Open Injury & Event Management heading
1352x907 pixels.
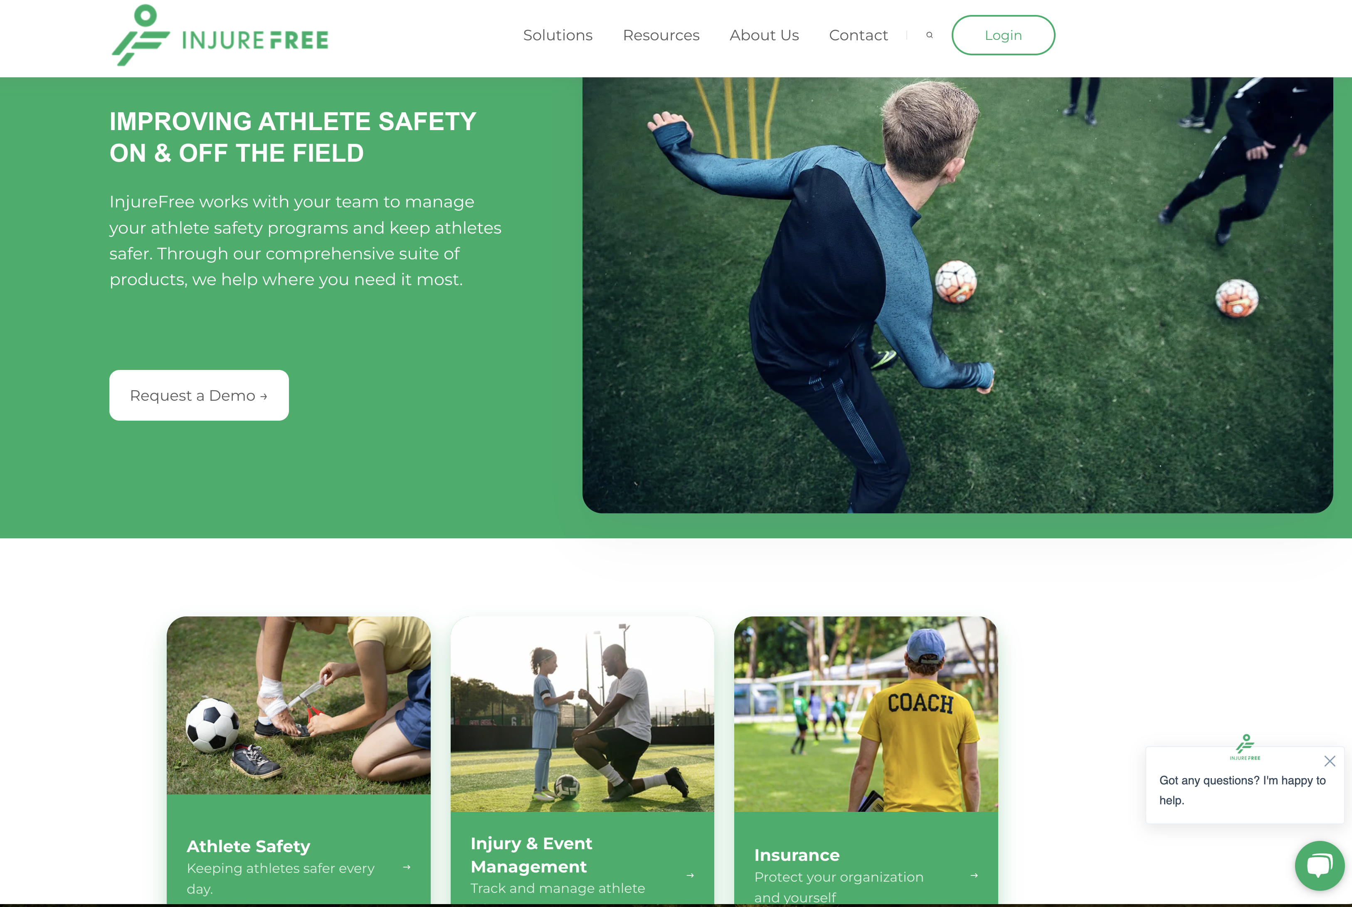pyautogui.click(x=531, y=855)
